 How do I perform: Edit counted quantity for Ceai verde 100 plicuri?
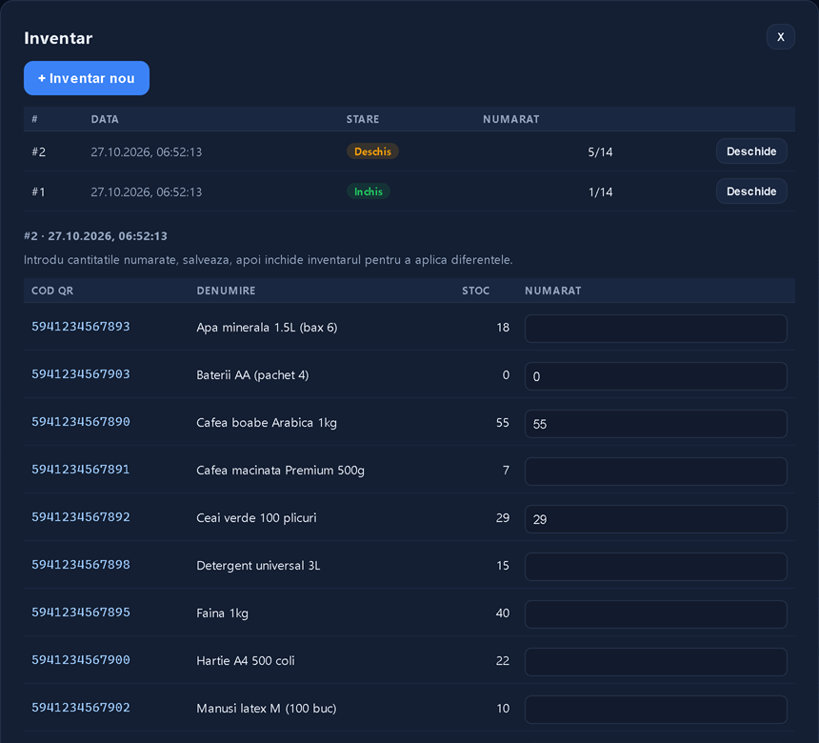(x=655, y=519)
